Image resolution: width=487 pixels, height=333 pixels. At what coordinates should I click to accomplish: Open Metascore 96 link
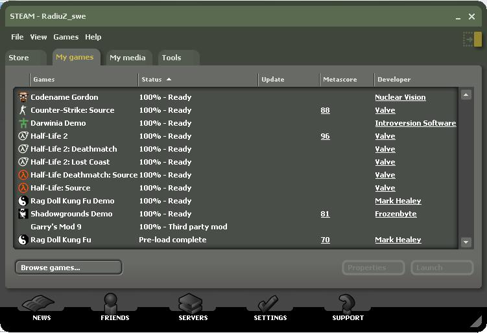click(x=325, y=136)
